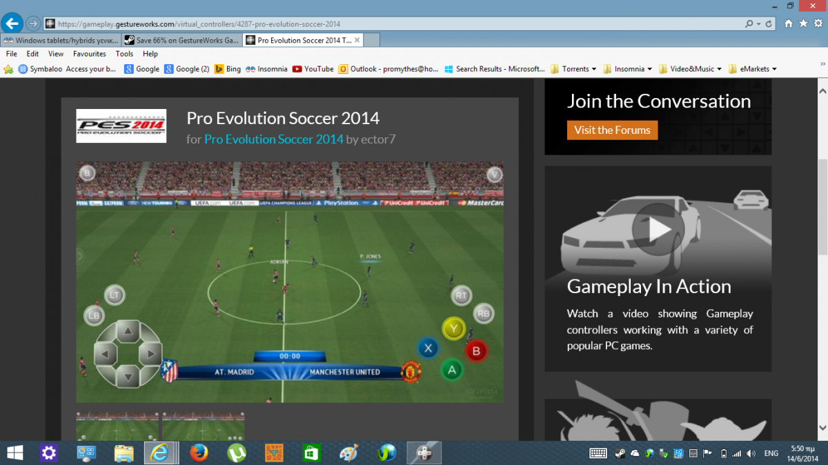
Task: Open uTorrent from the taskbar
Action: coord(237,453)
